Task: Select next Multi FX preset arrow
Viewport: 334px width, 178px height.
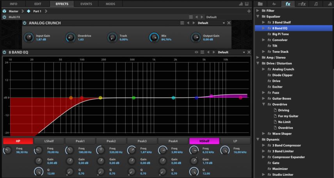Action: 202,17
